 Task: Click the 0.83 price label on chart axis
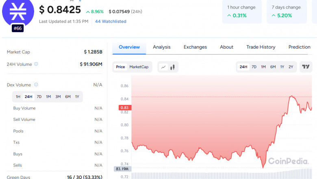point(125,107)
